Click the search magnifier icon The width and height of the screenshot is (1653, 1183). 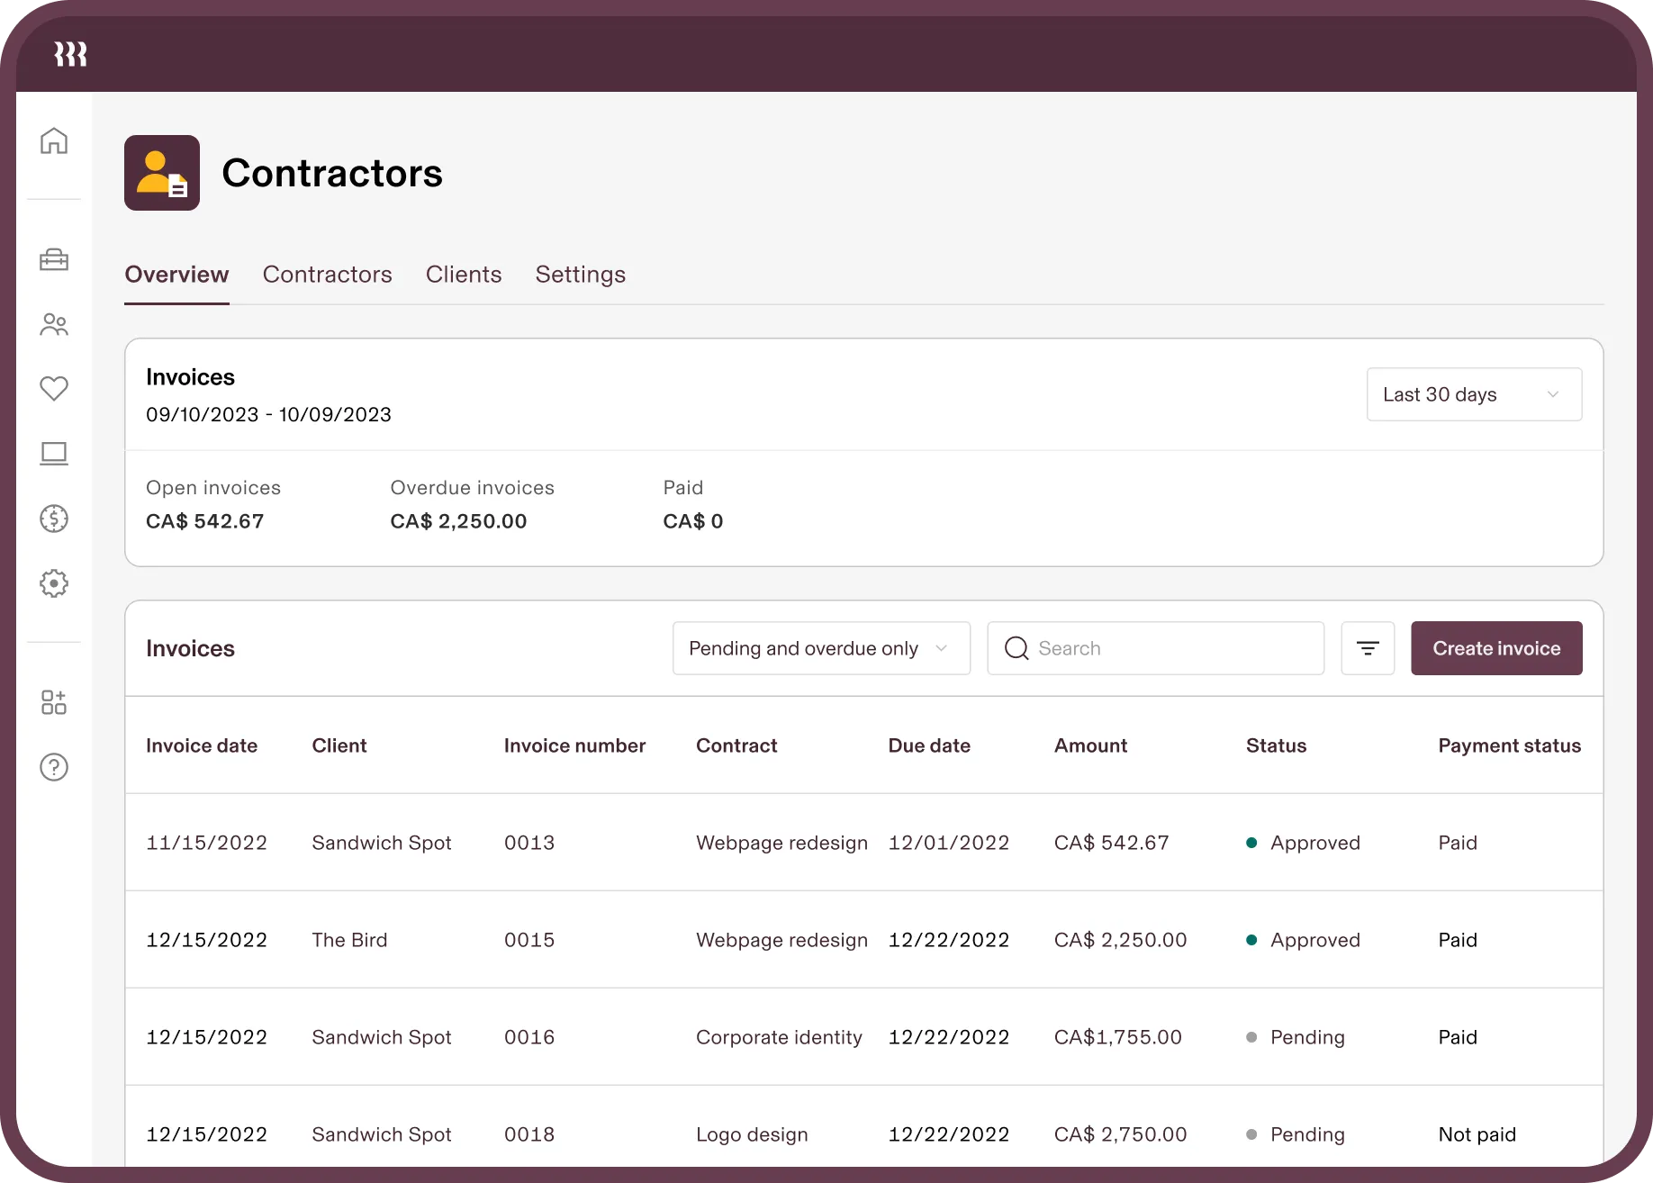(1016, 648)
